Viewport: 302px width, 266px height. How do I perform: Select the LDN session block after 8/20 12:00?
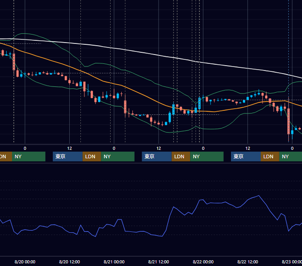click(x=91, y=156)
